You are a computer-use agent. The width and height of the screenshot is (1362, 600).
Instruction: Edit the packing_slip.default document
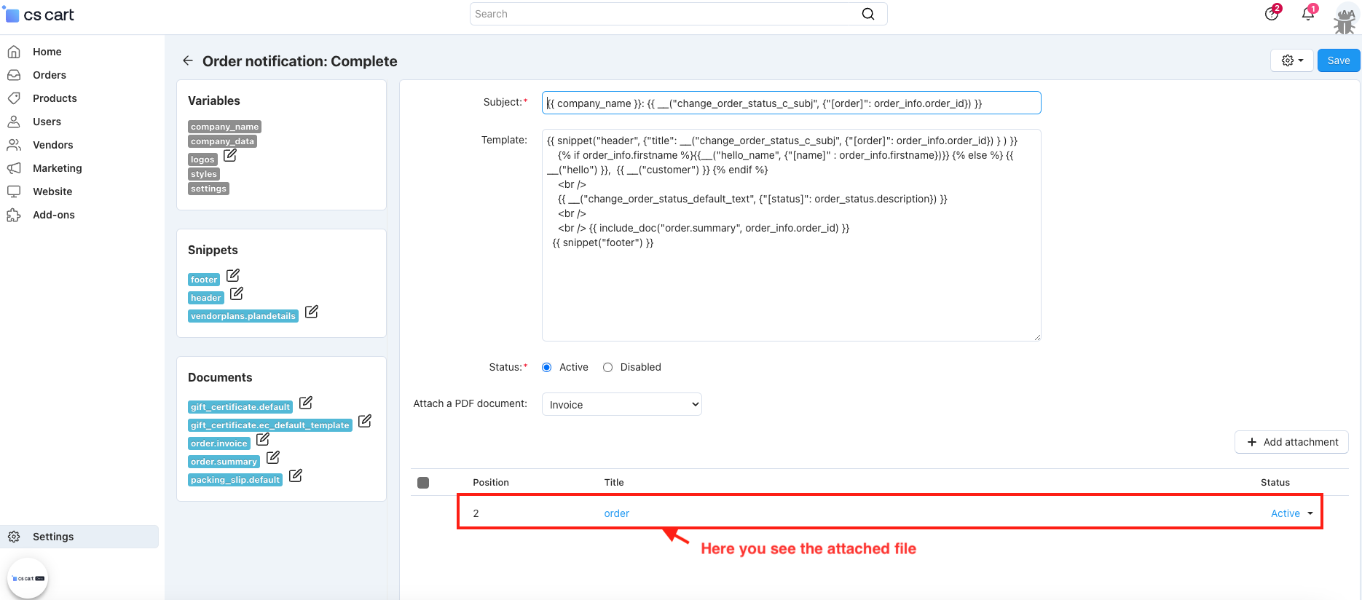tap(296, 475)
